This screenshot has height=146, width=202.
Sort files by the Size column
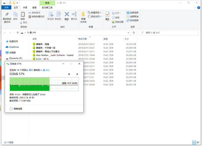[126, 39]
